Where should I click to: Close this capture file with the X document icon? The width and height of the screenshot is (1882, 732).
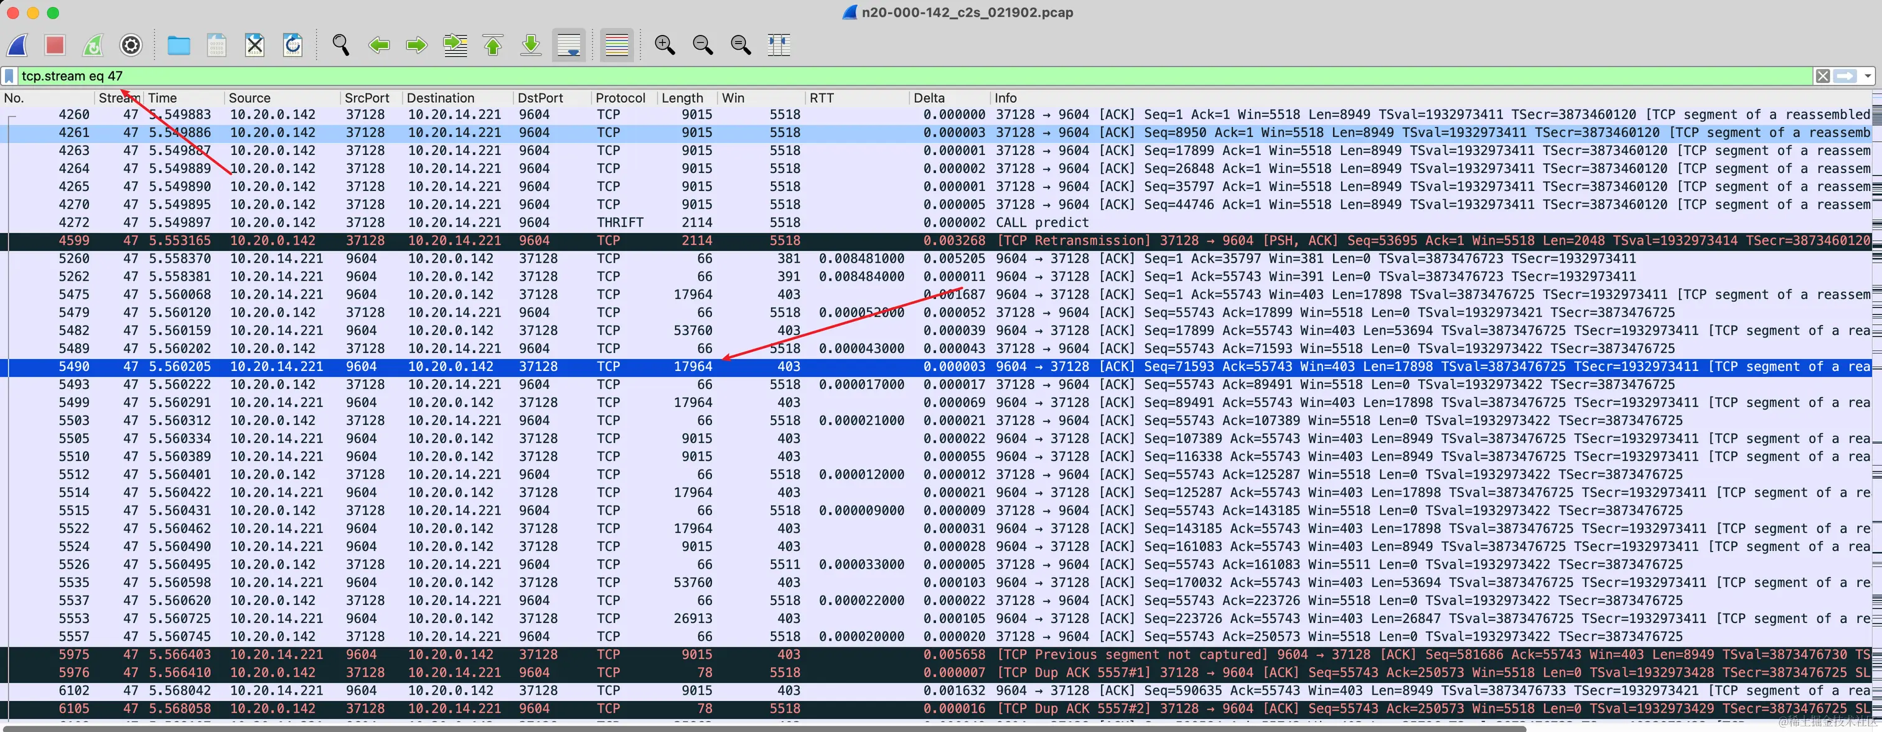(255, 45)
